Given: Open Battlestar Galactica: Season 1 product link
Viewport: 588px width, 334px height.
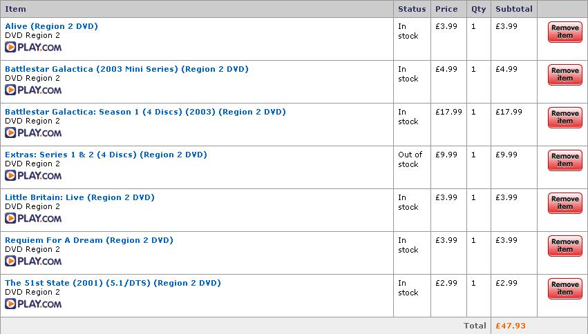Looking at the screenshot, I should click(x=146, y=112).
